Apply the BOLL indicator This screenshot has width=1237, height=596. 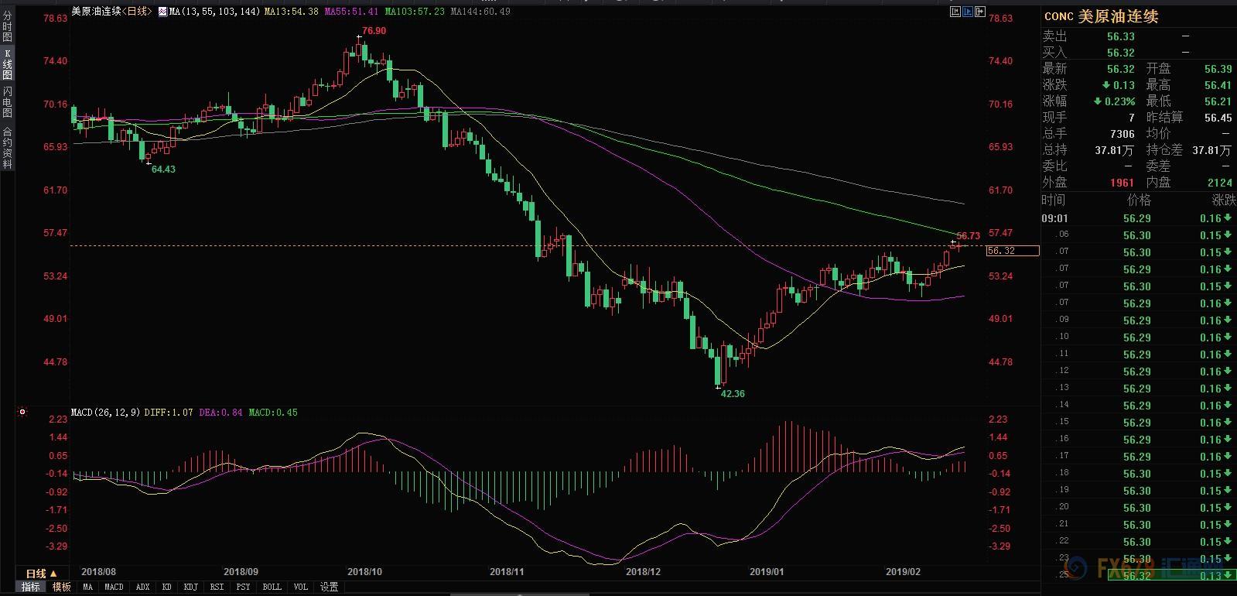(272, 587)
